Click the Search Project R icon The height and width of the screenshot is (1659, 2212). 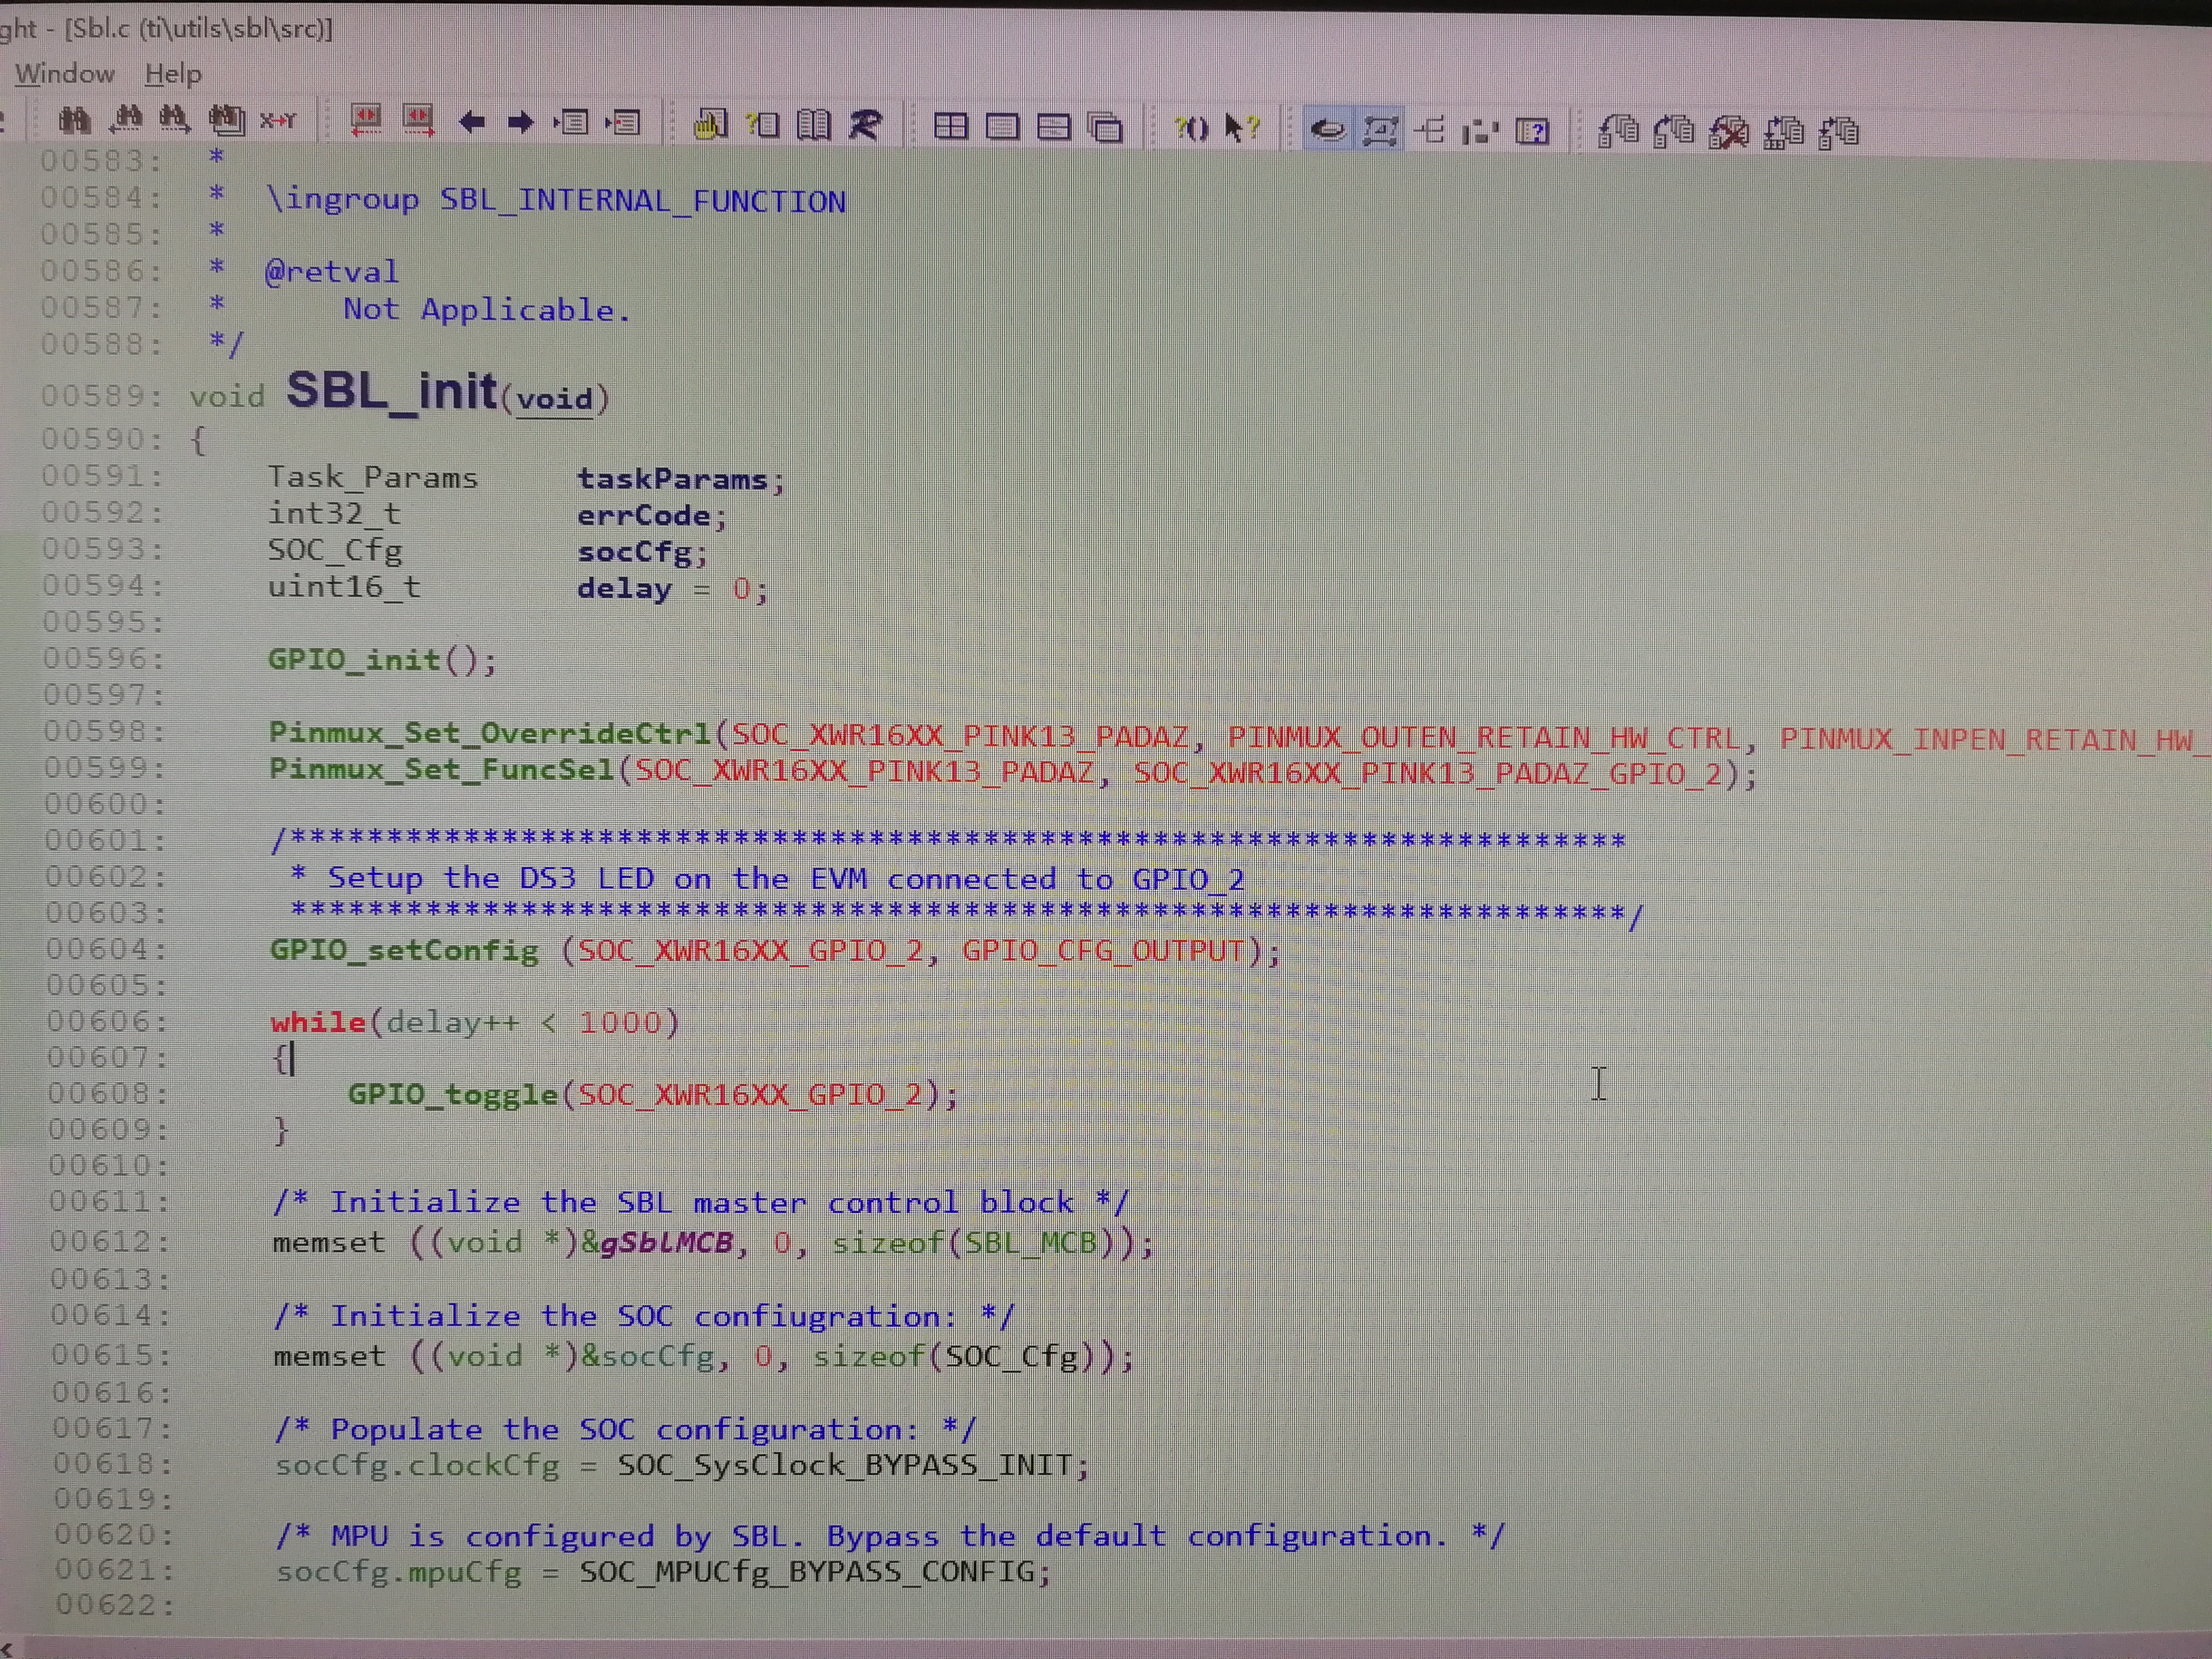pyautogui.click(x=866, y=126)
